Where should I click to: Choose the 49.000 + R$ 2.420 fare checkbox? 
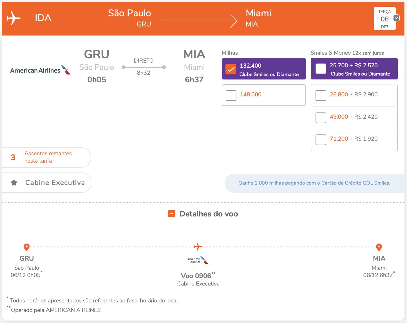pyautogui.click(x=321, y=118)
